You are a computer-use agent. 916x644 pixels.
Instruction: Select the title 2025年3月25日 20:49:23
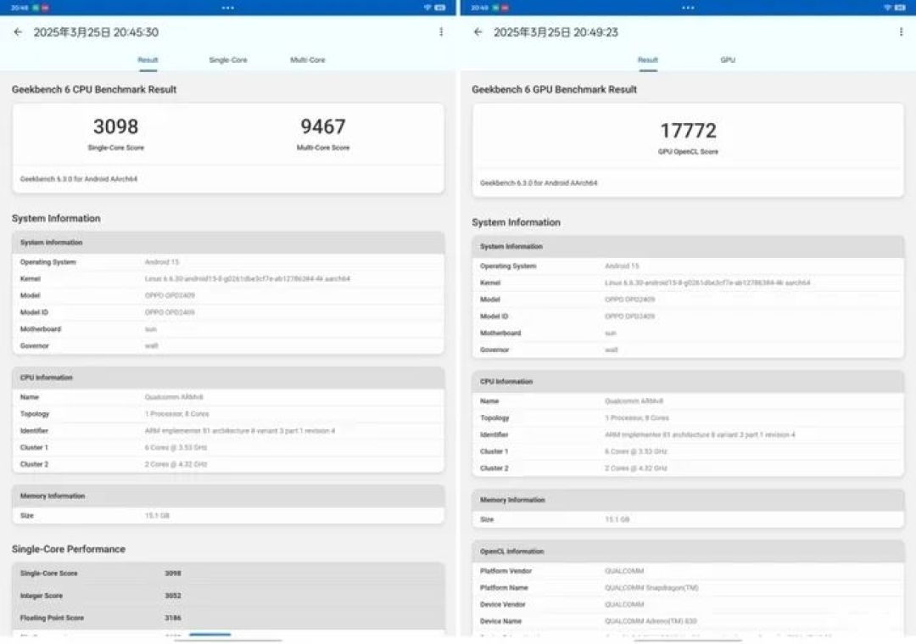(556, 32)
